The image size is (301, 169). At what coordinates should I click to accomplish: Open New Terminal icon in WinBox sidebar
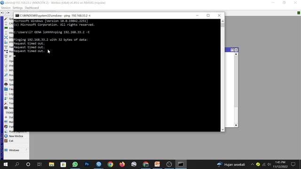tap(6, 108)
